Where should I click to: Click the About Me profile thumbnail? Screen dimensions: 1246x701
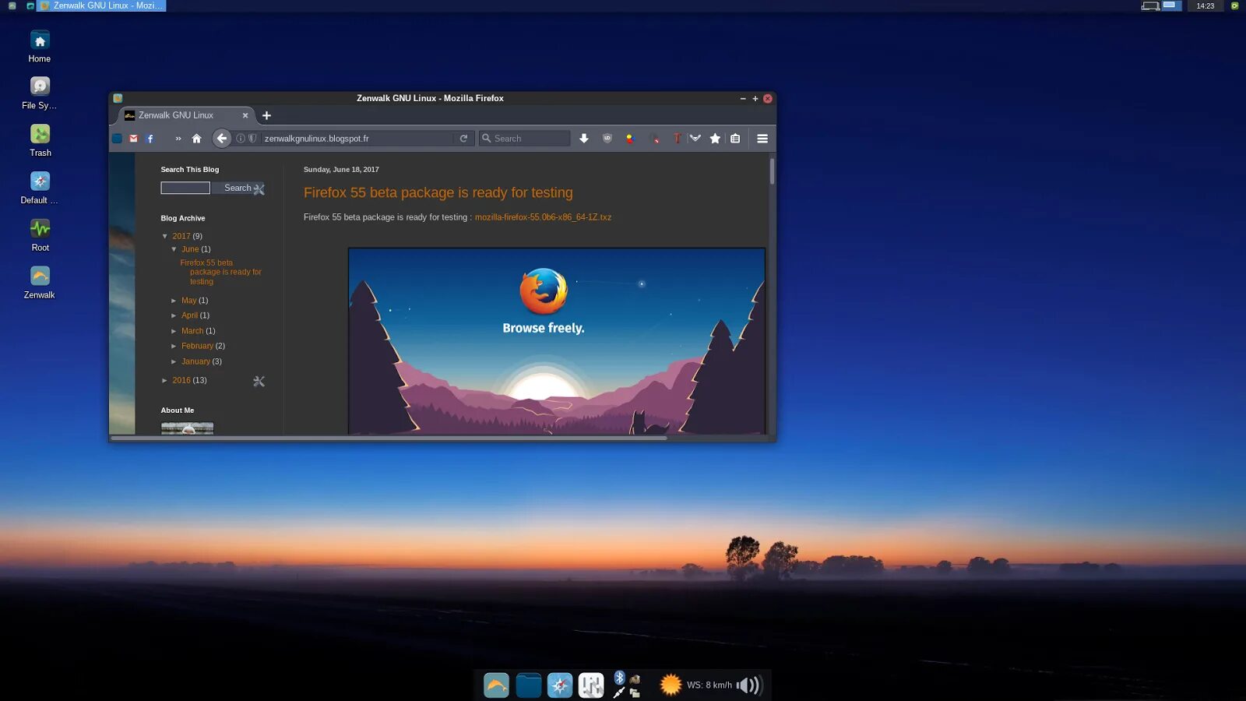click(x=187, y=428)
